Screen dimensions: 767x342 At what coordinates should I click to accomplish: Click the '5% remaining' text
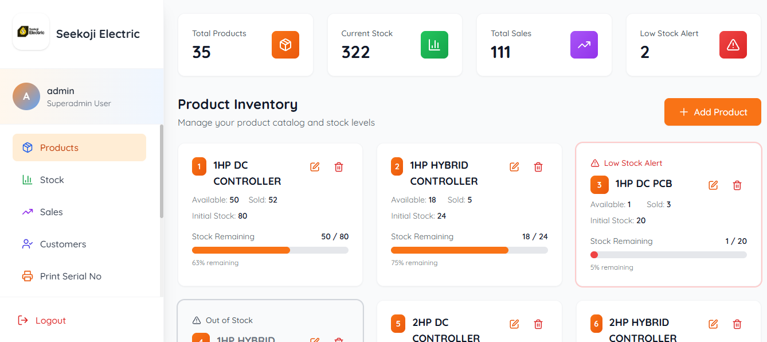[x=612, y=267]
